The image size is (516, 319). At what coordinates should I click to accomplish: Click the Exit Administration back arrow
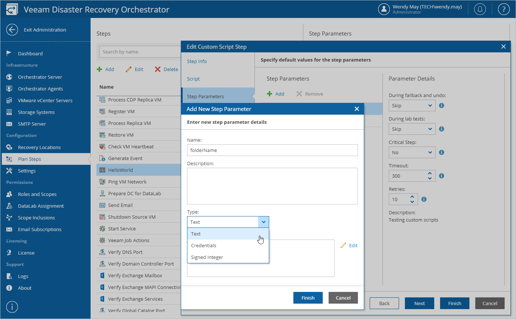(12, 30)
